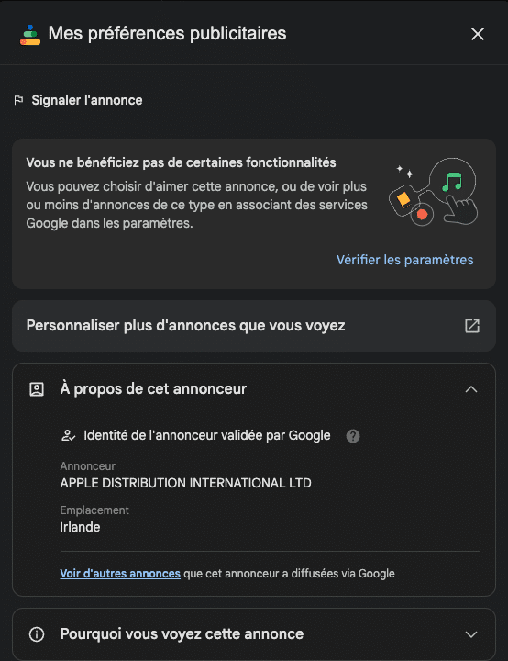Viewport: 508px width, 661px height.
Task: Click the info circle icon
Action: [37, 634]
